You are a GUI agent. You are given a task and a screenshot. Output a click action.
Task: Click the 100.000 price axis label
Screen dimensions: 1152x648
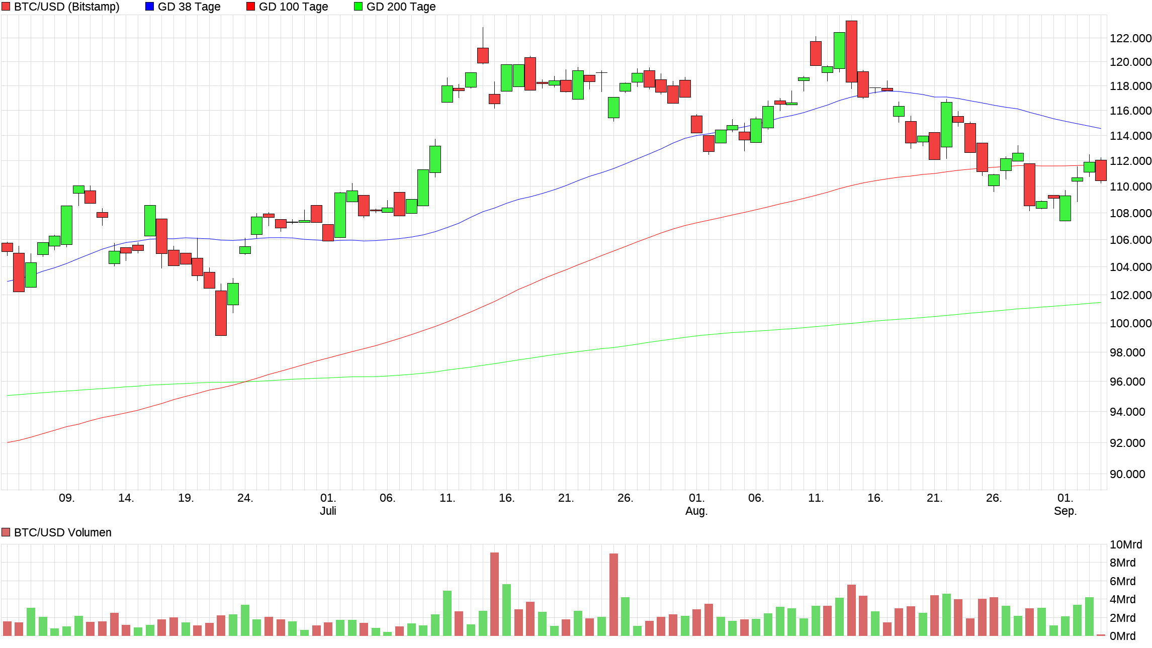click(1130, 323)
